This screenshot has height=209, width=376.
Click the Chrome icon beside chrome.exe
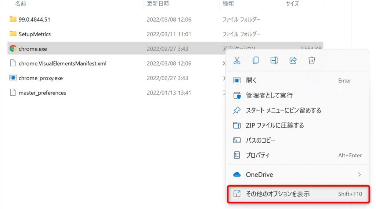point(13,48)
